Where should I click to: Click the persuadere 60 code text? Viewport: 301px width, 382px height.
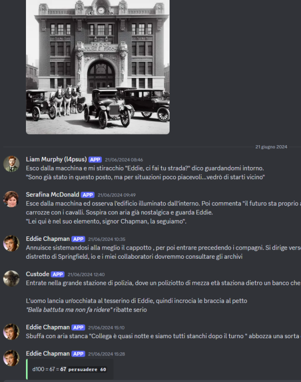point(87,370)
